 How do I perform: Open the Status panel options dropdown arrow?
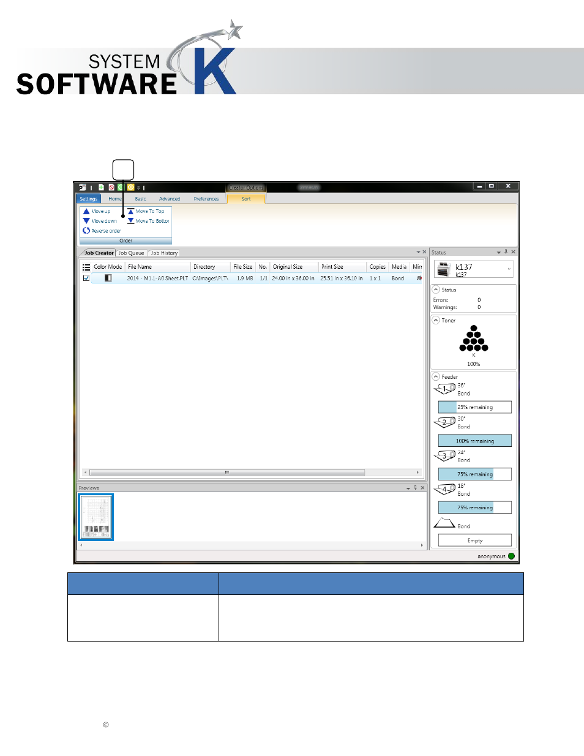(x=499, y=252)
